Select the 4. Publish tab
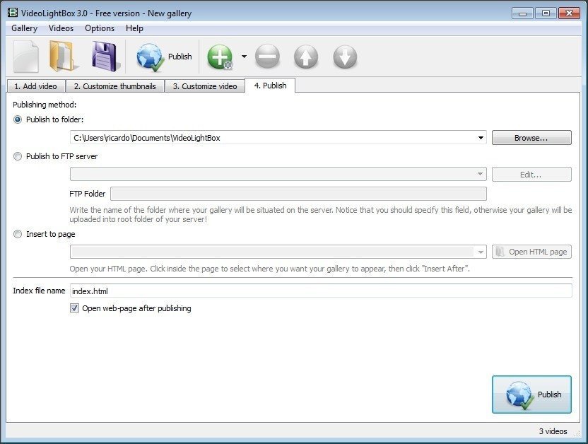The width and height of the screenshot is (588, 444). coord(270,85)
